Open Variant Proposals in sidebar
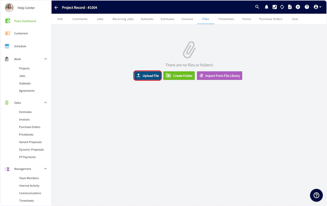 click(x=30, y=142)
